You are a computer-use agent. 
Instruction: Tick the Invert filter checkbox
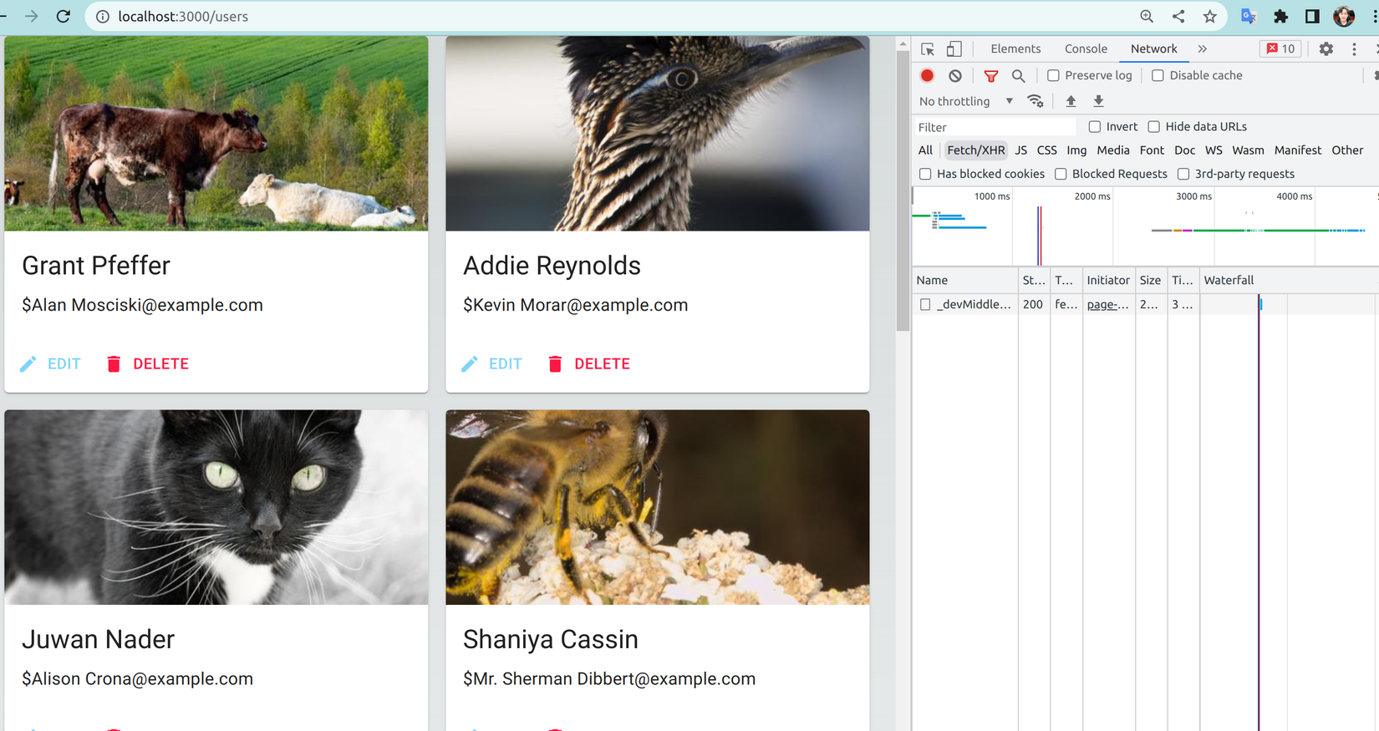[1095, 127]
